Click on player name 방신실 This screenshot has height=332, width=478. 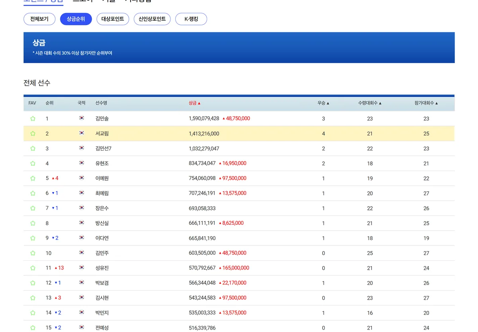tap(102, 223)
